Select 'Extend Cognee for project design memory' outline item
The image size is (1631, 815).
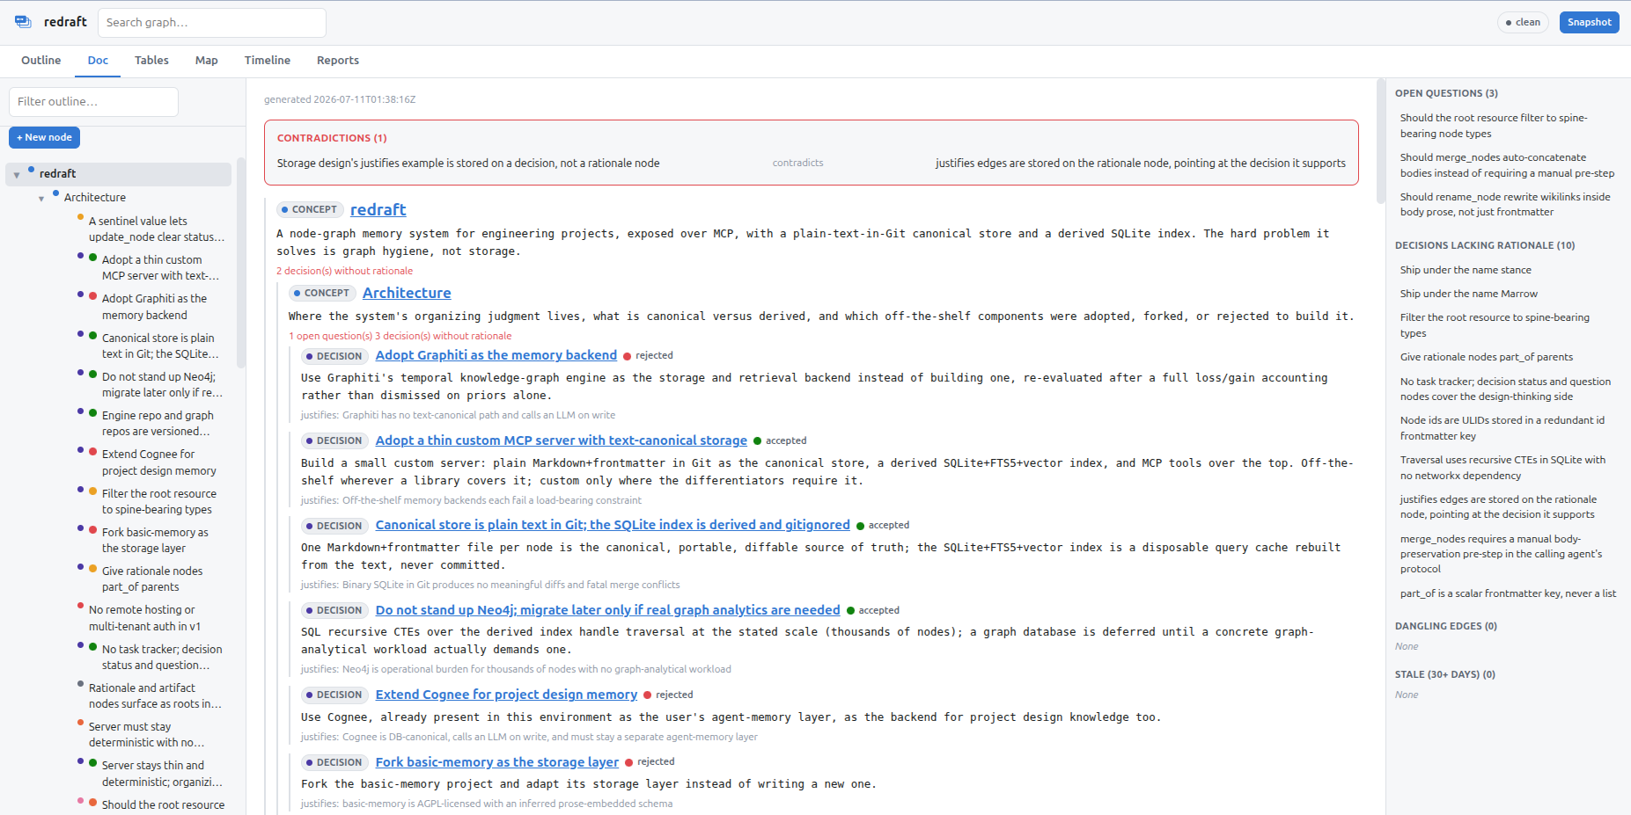(x=158, y=462)
